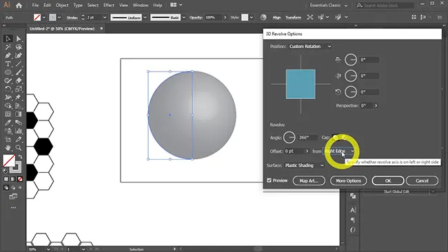Set fill mode to None in toolbar
Viewport: 448px width, 252px height.
coord(20,179)
